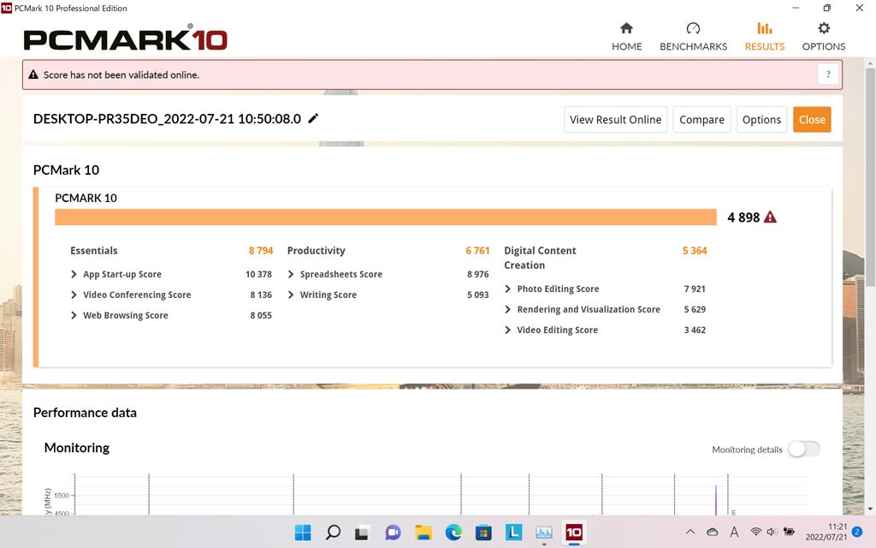Image resolution: width=876 pixels, height=548 pixels.
Task: Click the orange Close button
Action: pos(812,120)
